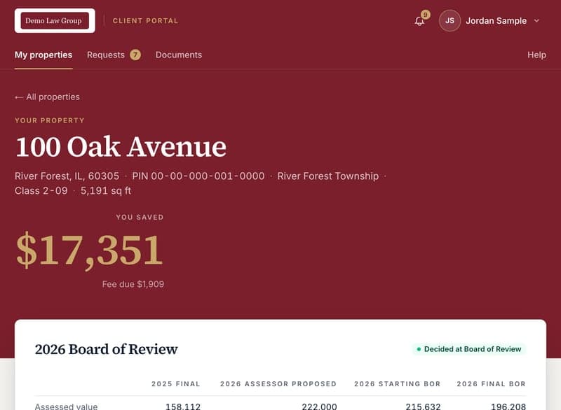This screenshot has width=561, height=410.
Task: Click the Class 2-09 text
Action: click(x=41, y=190)
